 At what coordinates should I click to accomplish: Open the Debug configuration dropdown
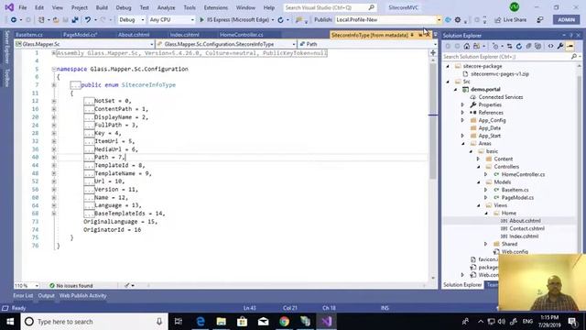(131, 20)
